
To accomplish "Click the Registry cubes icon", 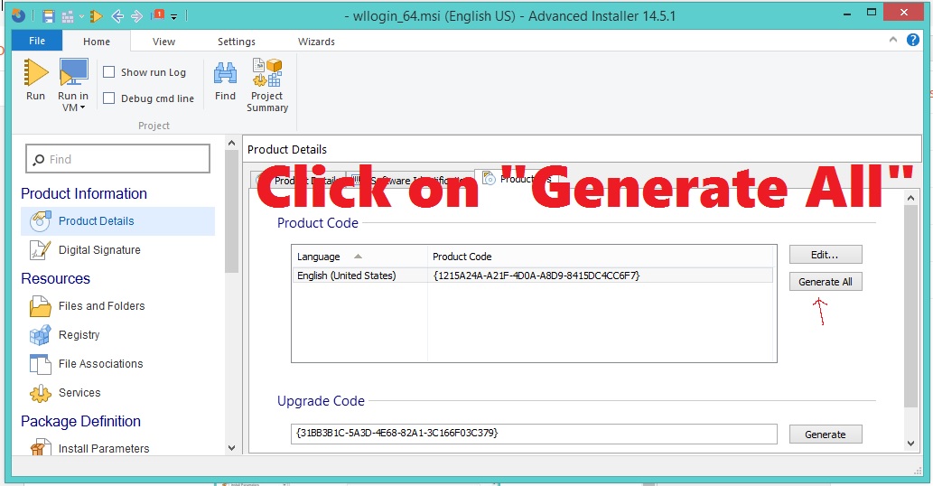I will click(40, 335).
